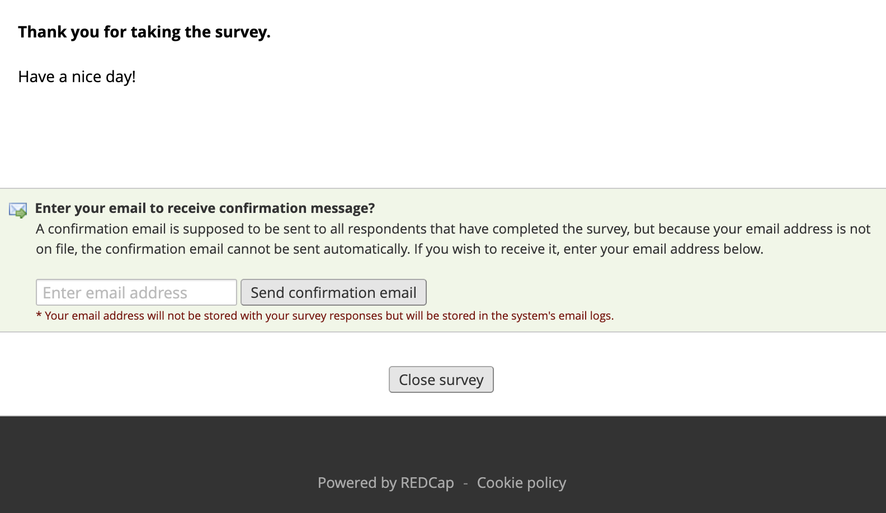Click the 'Enter email address' placeholder text
Screen dimensions: 886x513
pyautogui.click(x=115, y=292)
